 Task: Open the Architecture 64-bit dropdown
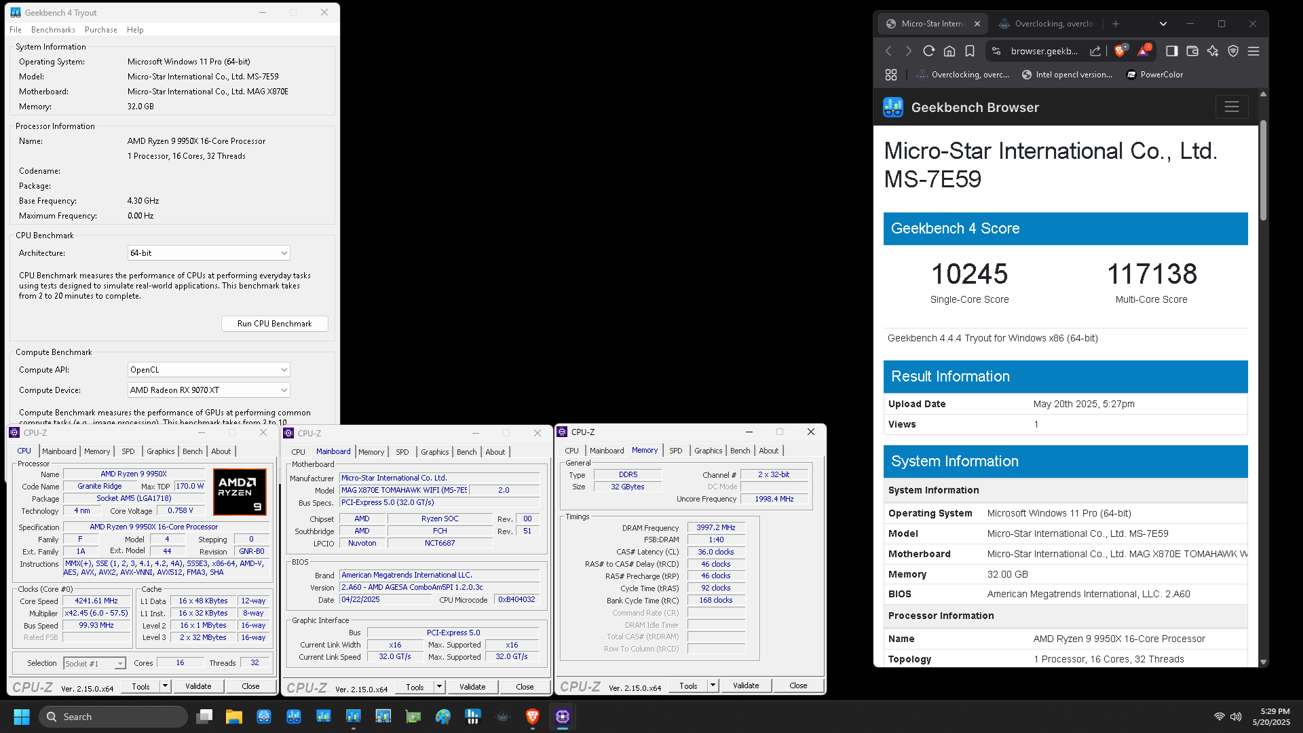point(209,253)
